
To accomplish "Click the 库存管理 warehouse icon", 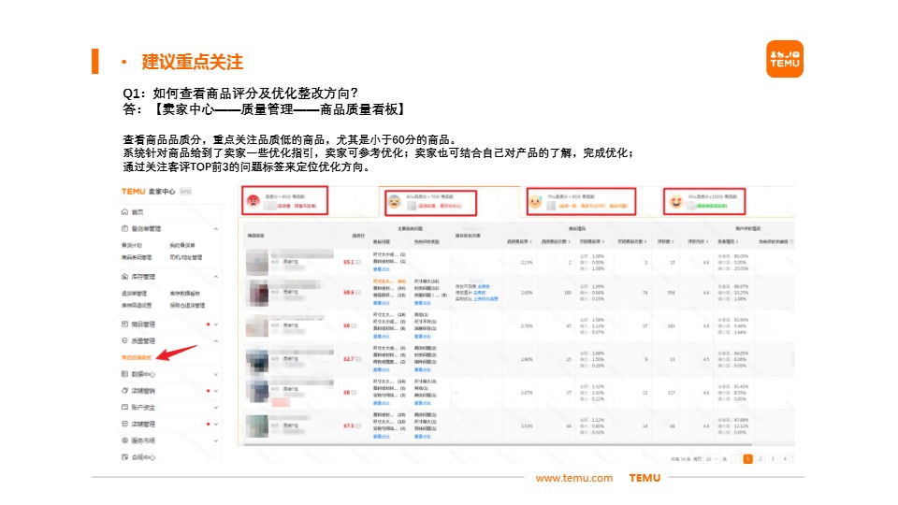I will click(124, 277).
